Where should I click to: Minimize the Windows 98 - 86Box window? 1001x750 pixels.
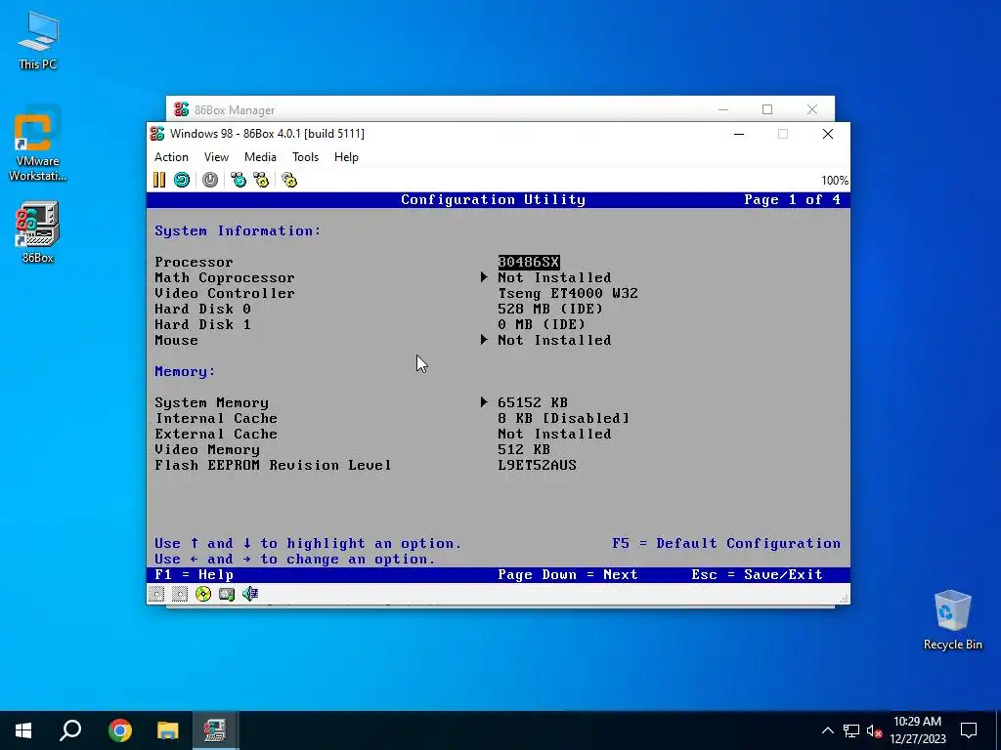click(x=739, y=134)
